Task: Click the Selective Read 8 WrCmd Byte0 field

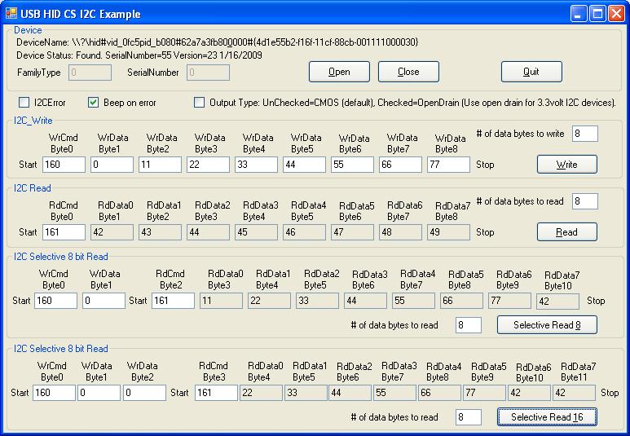Action: click(x=55, y=301)
